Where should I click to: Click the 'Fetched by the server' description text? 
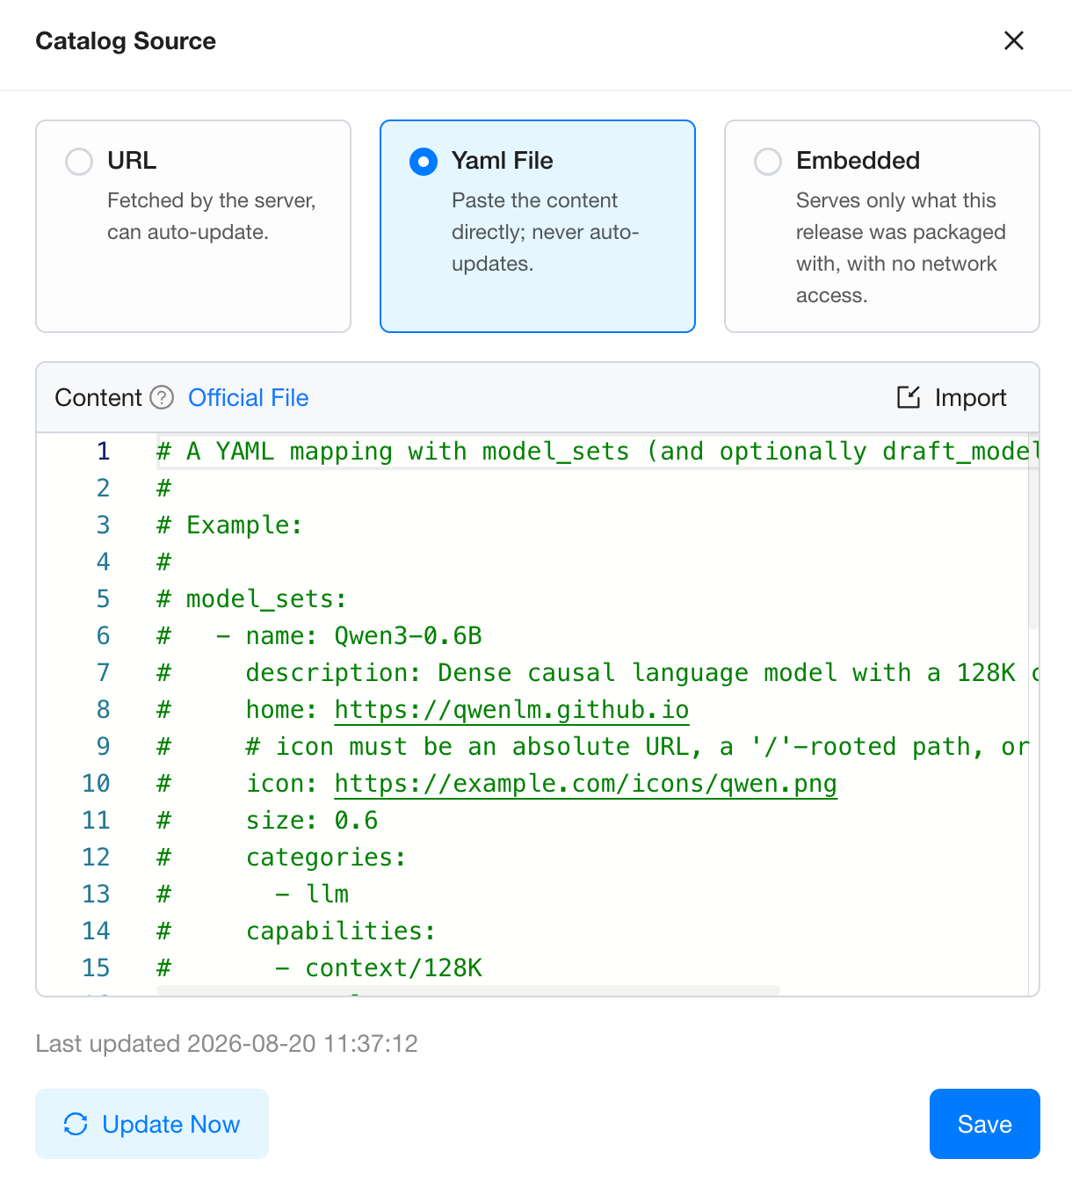pyautogui.click(x=212, y=216)
